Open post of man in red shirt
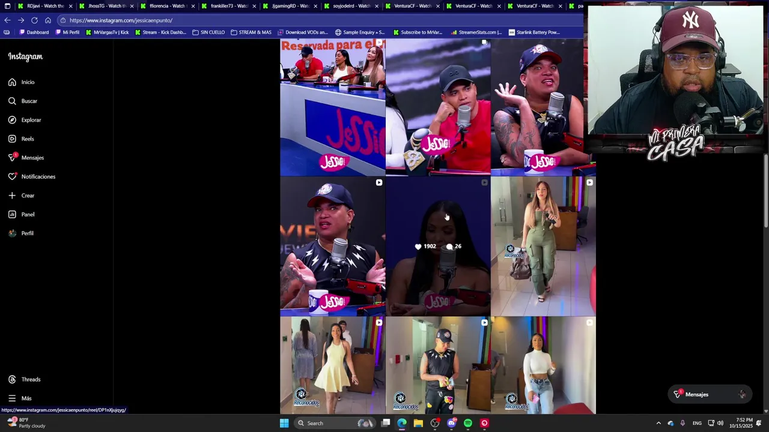Screen dimensions: 769x432 (x=438, y=107)
